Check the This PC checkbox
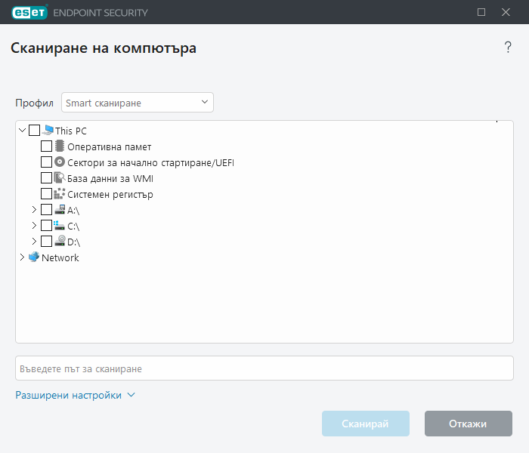 coord(34,131)
